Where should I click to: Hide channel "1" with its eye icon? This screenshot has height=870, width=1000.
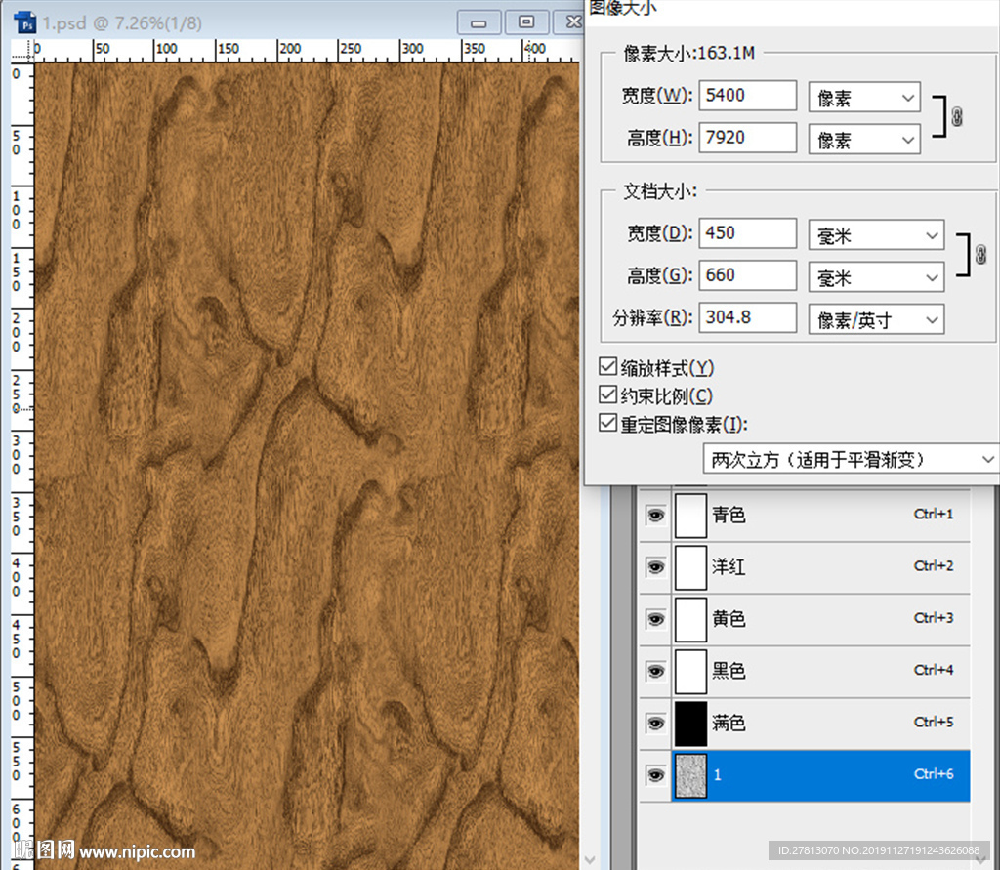pos(655,775)
